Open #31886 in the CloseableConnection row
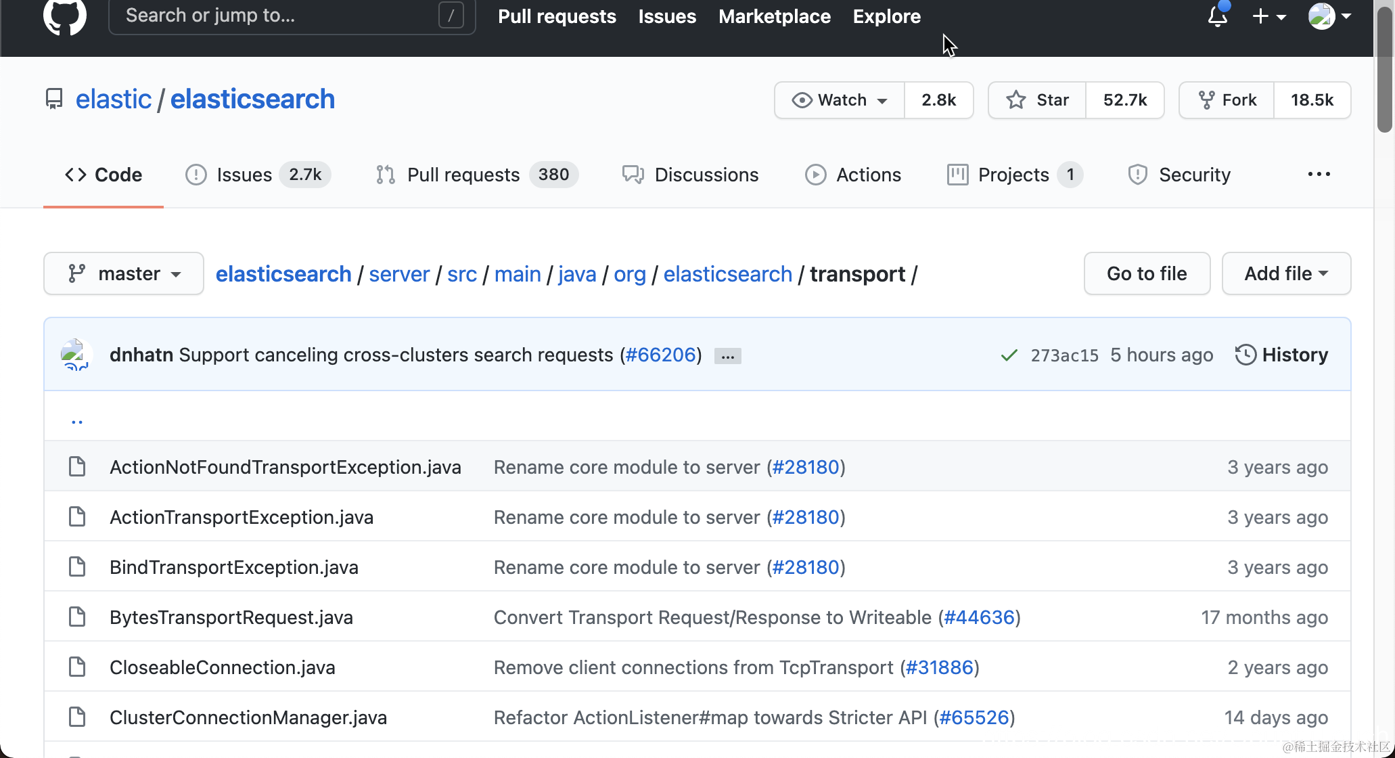Screen dimensions: 1395x758 pyautogui.click(x=940, y=667)
